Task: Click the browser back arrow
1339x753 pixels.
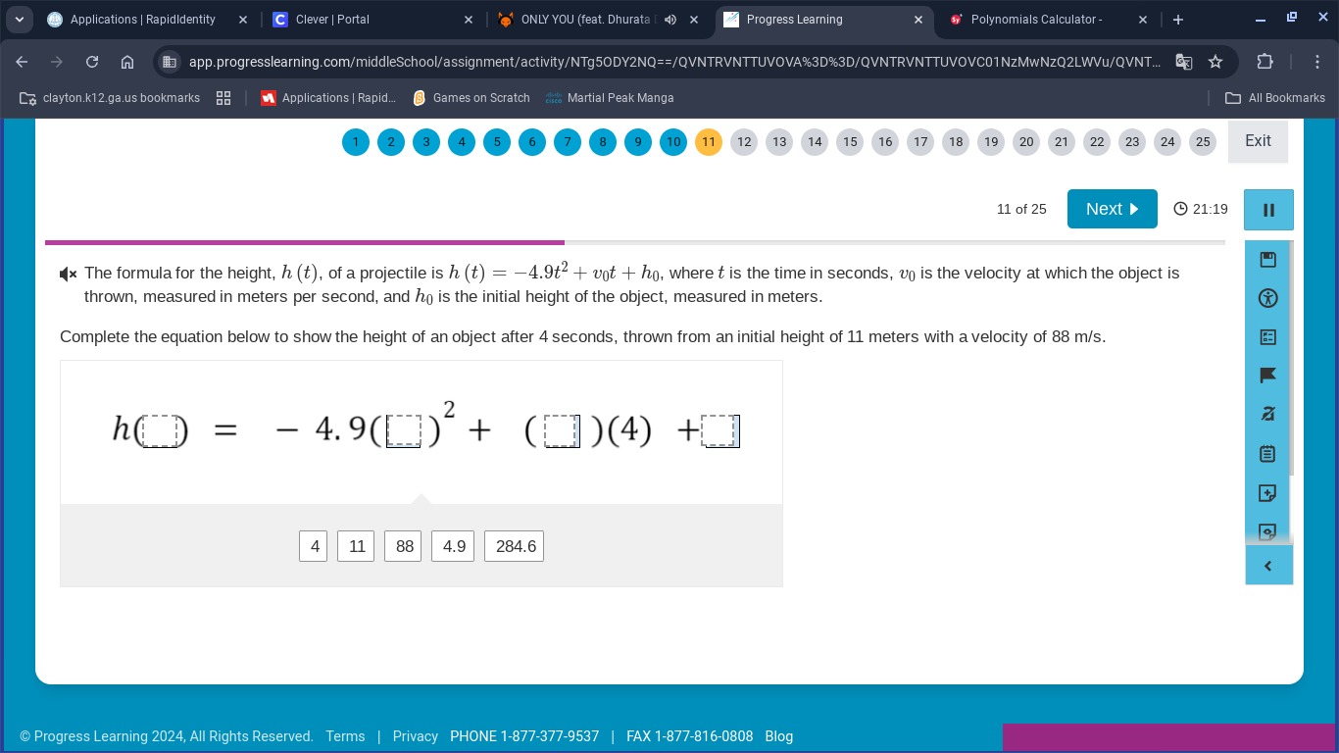Action: click(x=23, y=62)
